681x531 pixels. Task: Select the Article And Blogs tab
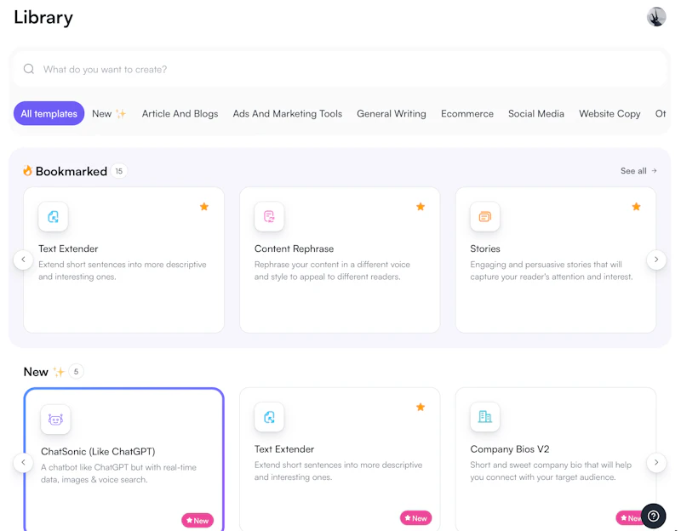(x=180, y=113)
